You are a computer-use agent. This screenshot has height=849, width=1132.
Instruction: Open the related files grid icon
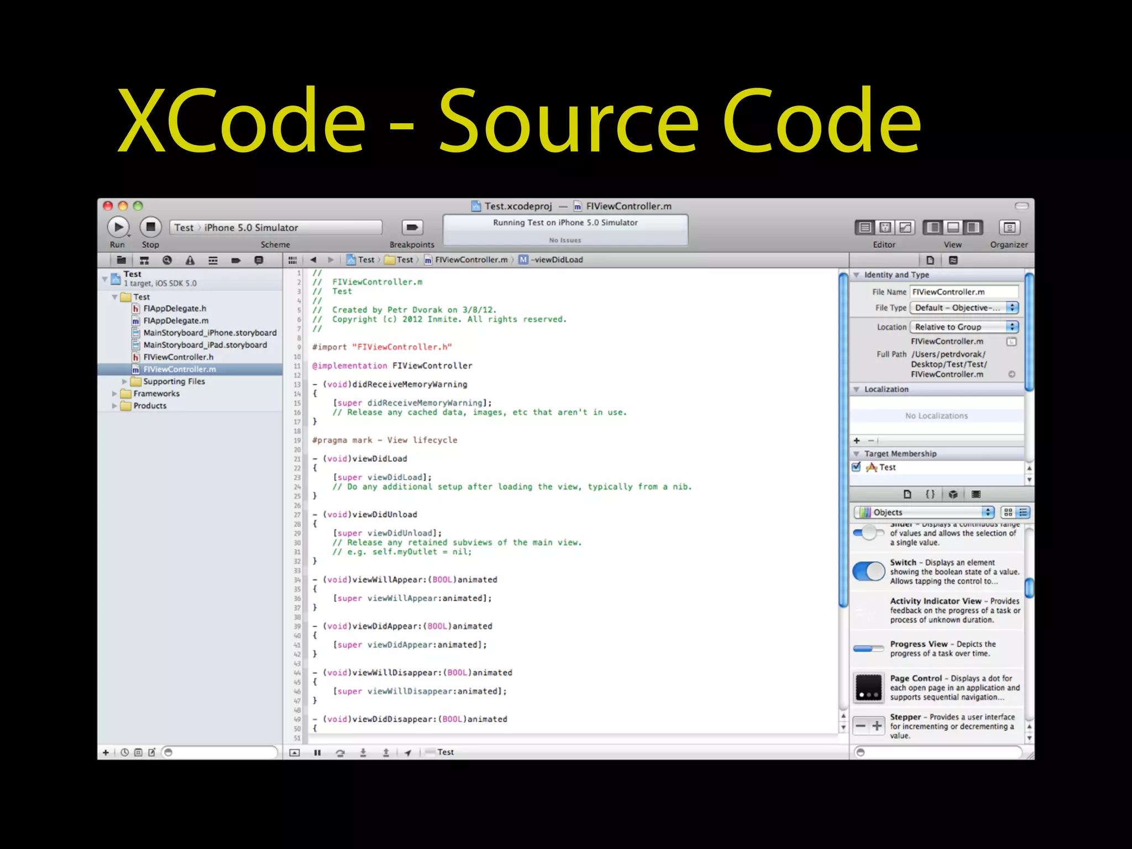point(292,260)
